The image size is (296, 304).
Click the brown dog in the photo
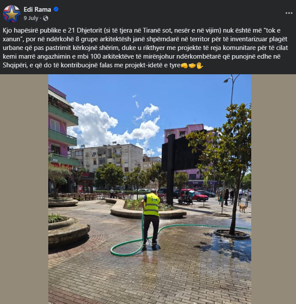[243, 208]
